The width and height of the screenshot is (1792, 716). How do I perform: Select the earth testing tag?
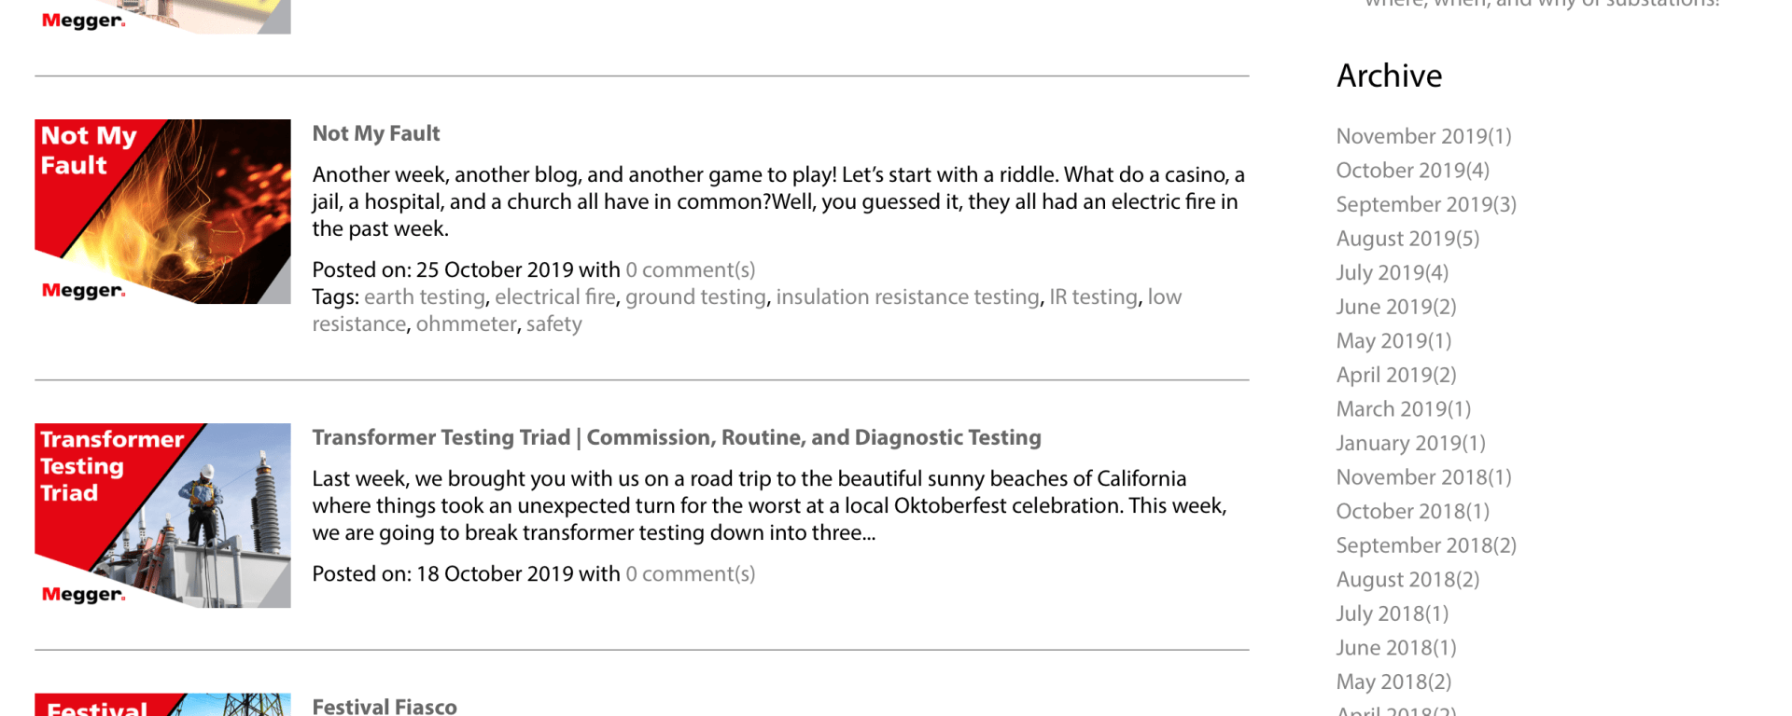coord(425,296)
